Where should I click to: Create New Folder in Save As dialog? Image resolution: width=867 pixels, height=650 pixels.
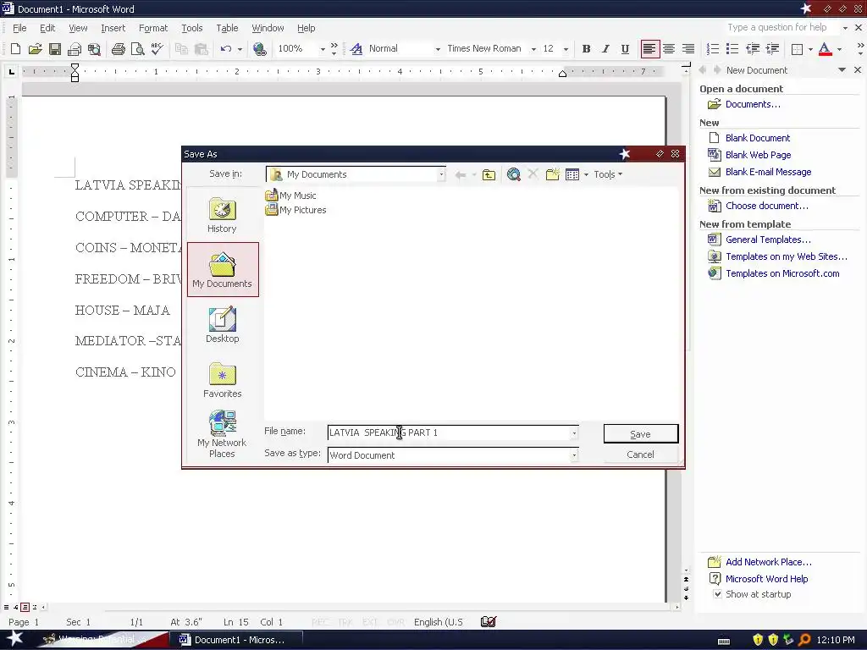click(x=552, y=174)
